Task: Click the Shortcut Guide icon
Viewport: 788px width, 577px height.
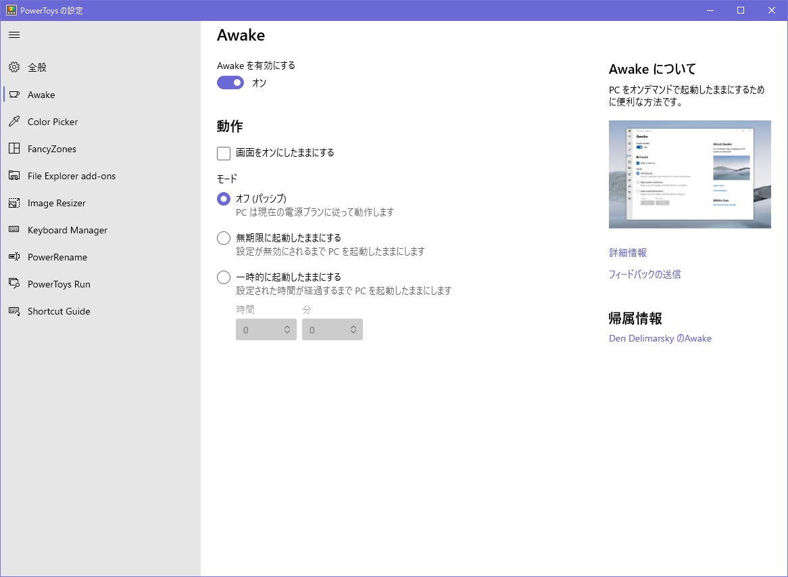Action: (x=14, y=311)
